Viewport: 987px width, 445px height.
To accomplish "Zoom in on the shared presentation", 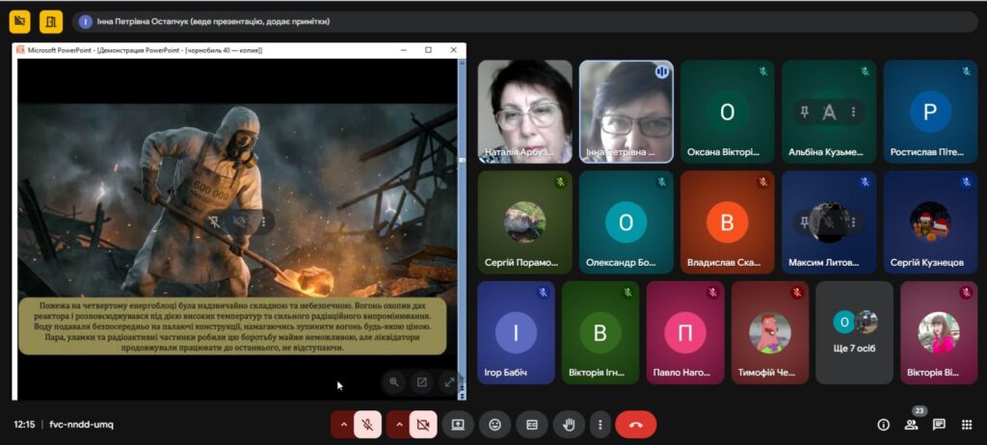I will [394, 382].
